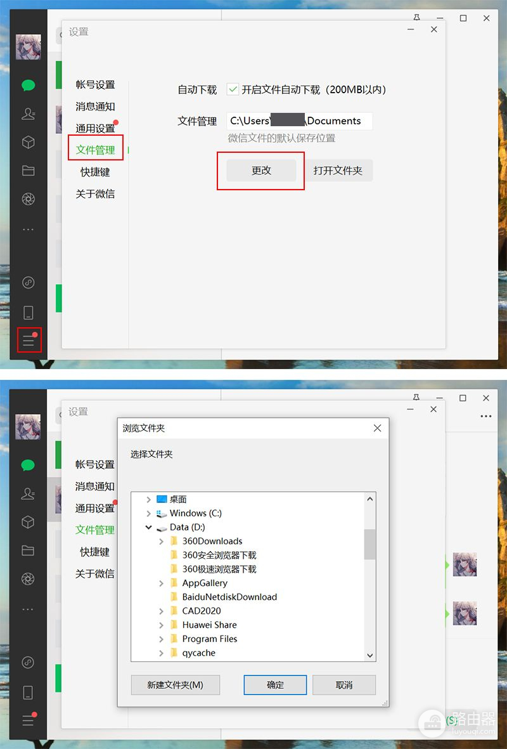Select the Windows (C:) drive label
Image resolution: width=507 pixels, height=749 pixels.
(196, 514)
